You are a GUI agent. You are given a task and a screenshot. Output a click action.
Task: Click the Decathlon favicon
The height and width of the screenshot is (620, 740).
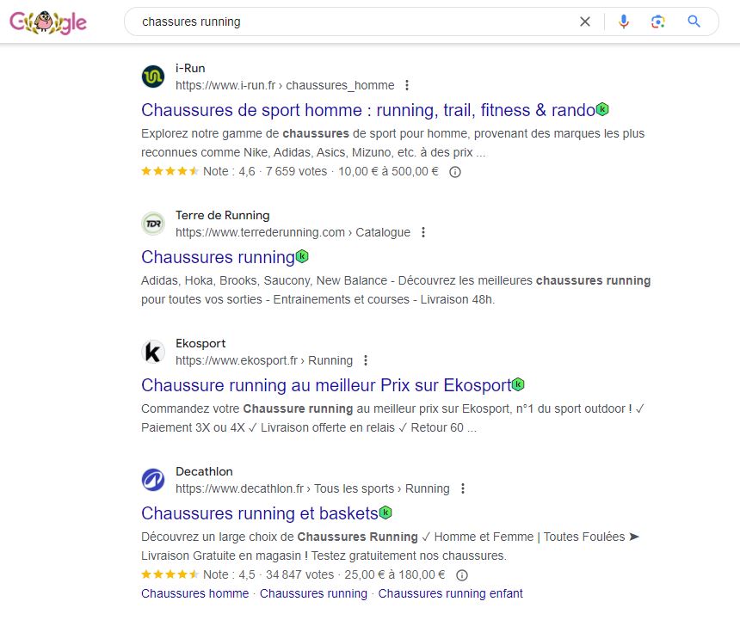point(153,480)
